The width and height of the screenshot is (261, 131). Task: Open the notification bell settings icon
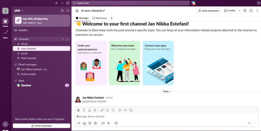245,11
